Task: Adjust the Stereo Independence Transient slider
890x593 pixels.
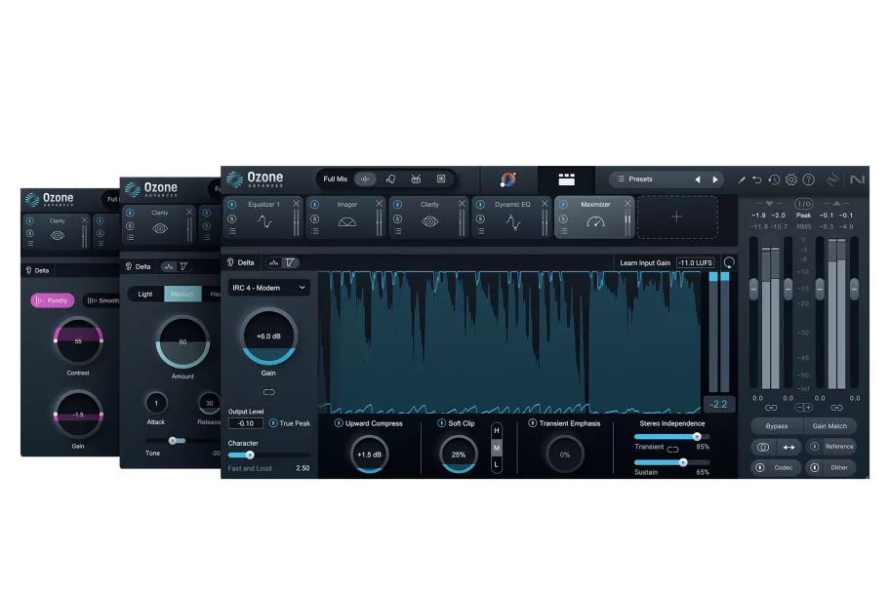Action: pos(697,437)
